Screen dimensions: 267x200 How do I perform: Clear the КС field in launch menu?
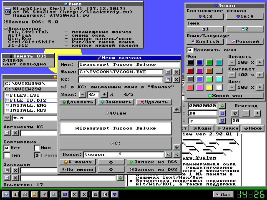(x=176, y=80)
